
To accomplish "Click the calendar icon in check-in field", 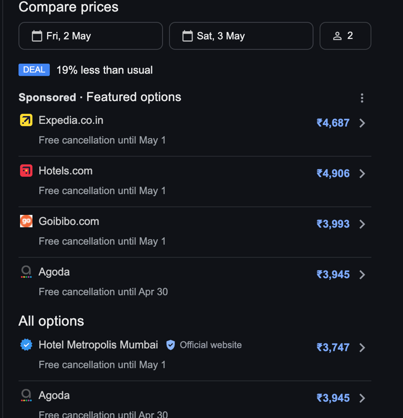I will pyautogui.click(x=37, y=36).
